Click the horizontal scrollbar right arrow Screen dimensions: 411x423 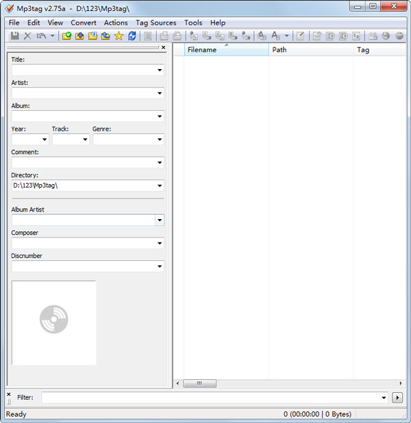(x=401, y=383)
